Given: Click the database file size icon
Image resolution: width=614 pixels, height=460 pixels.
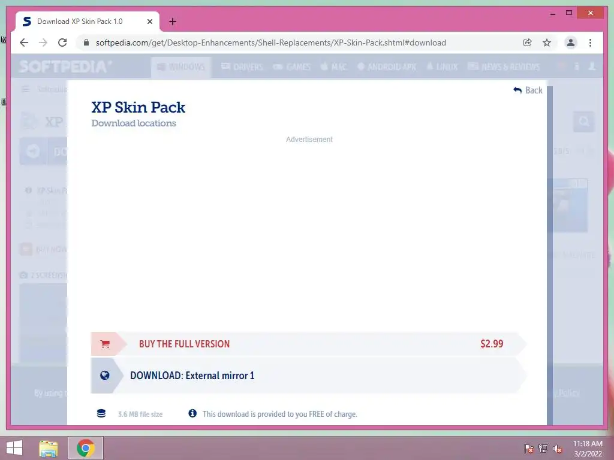Looking at the screenshot, I should tap(101, 413).
